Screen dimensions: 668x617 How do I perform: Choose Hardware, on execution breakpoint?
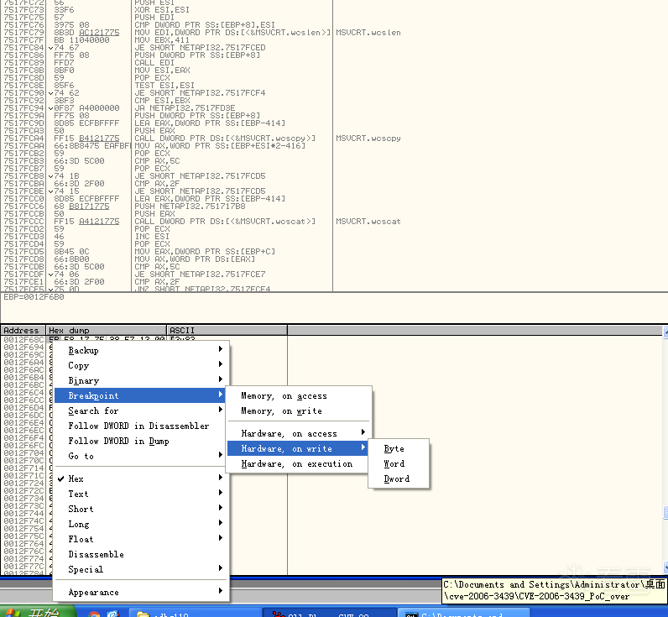297,463
